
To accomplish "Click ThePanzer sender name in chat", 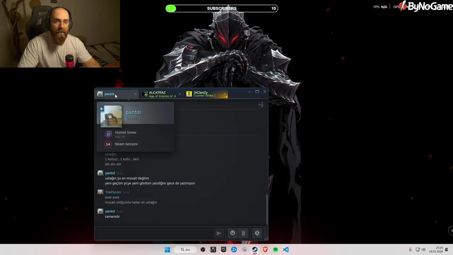I will tap(113, 192).
